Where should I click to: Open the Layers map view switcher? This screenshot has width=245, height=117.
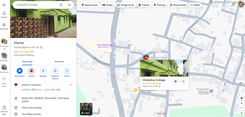click(86, 109)
